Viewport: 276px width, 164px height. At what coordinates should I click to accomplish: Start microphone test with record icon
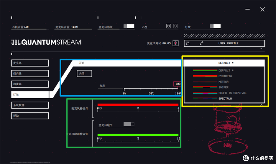tap(176, 43)
